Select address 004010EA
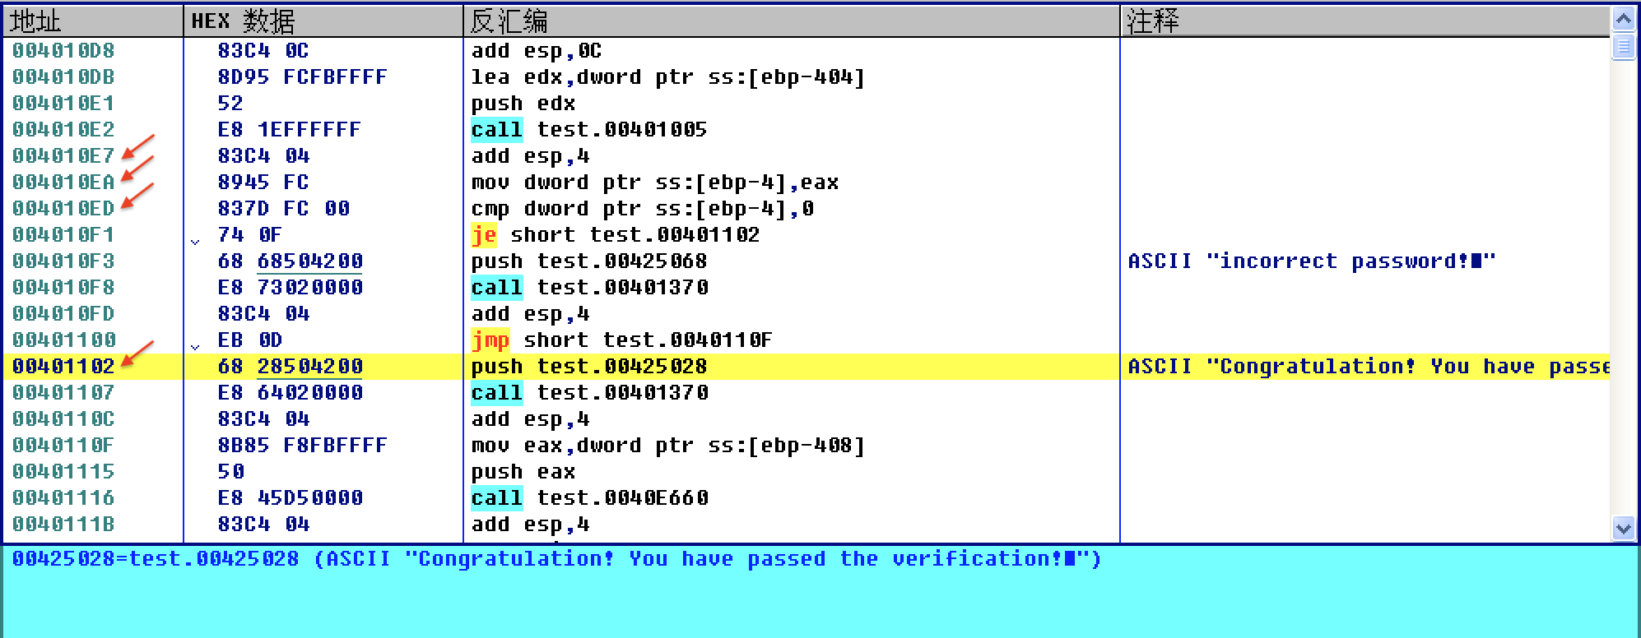 pos(63,183)
